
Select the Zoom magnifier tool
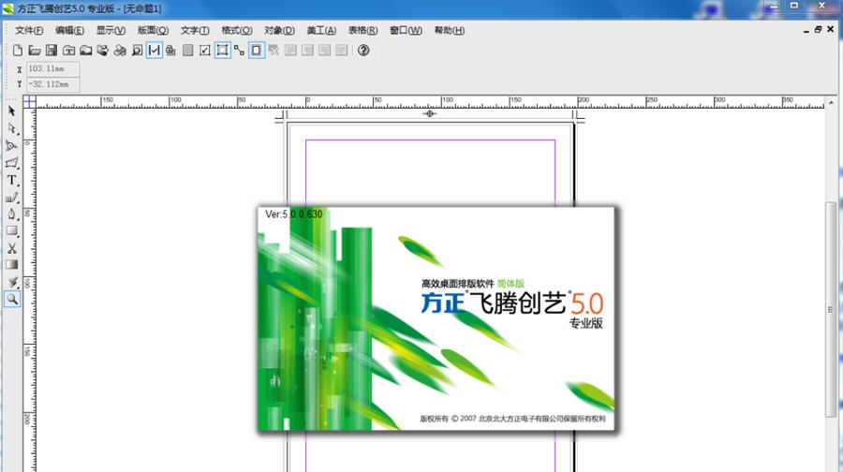click(12, 299)
